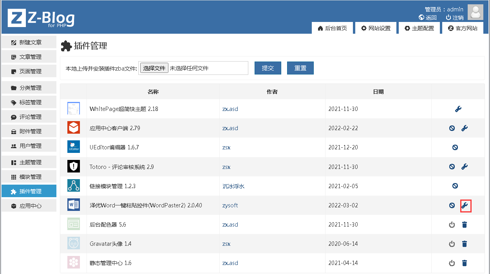The width and height of the screenshot is (490, 274).
Task: Switch to 后台首页 tab
Action: [332, 28]
